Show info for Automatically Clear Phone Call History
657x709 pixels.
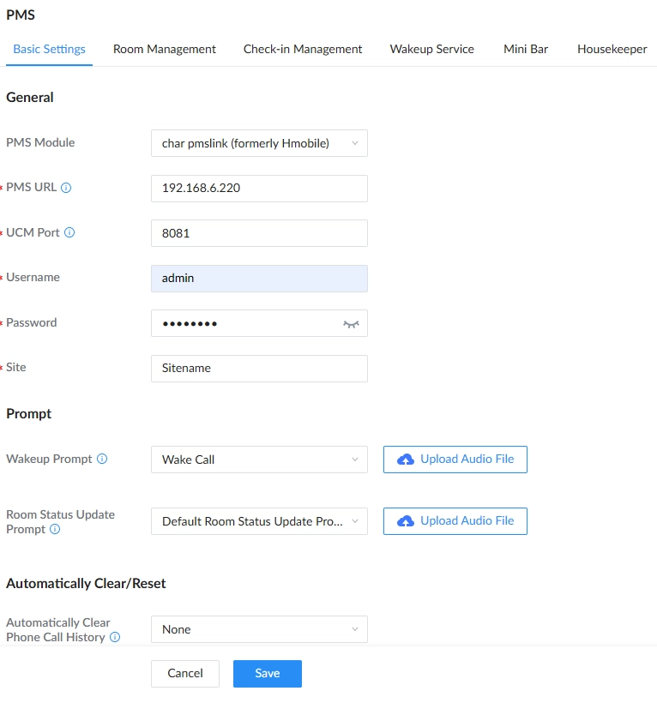tap(115, 637)
